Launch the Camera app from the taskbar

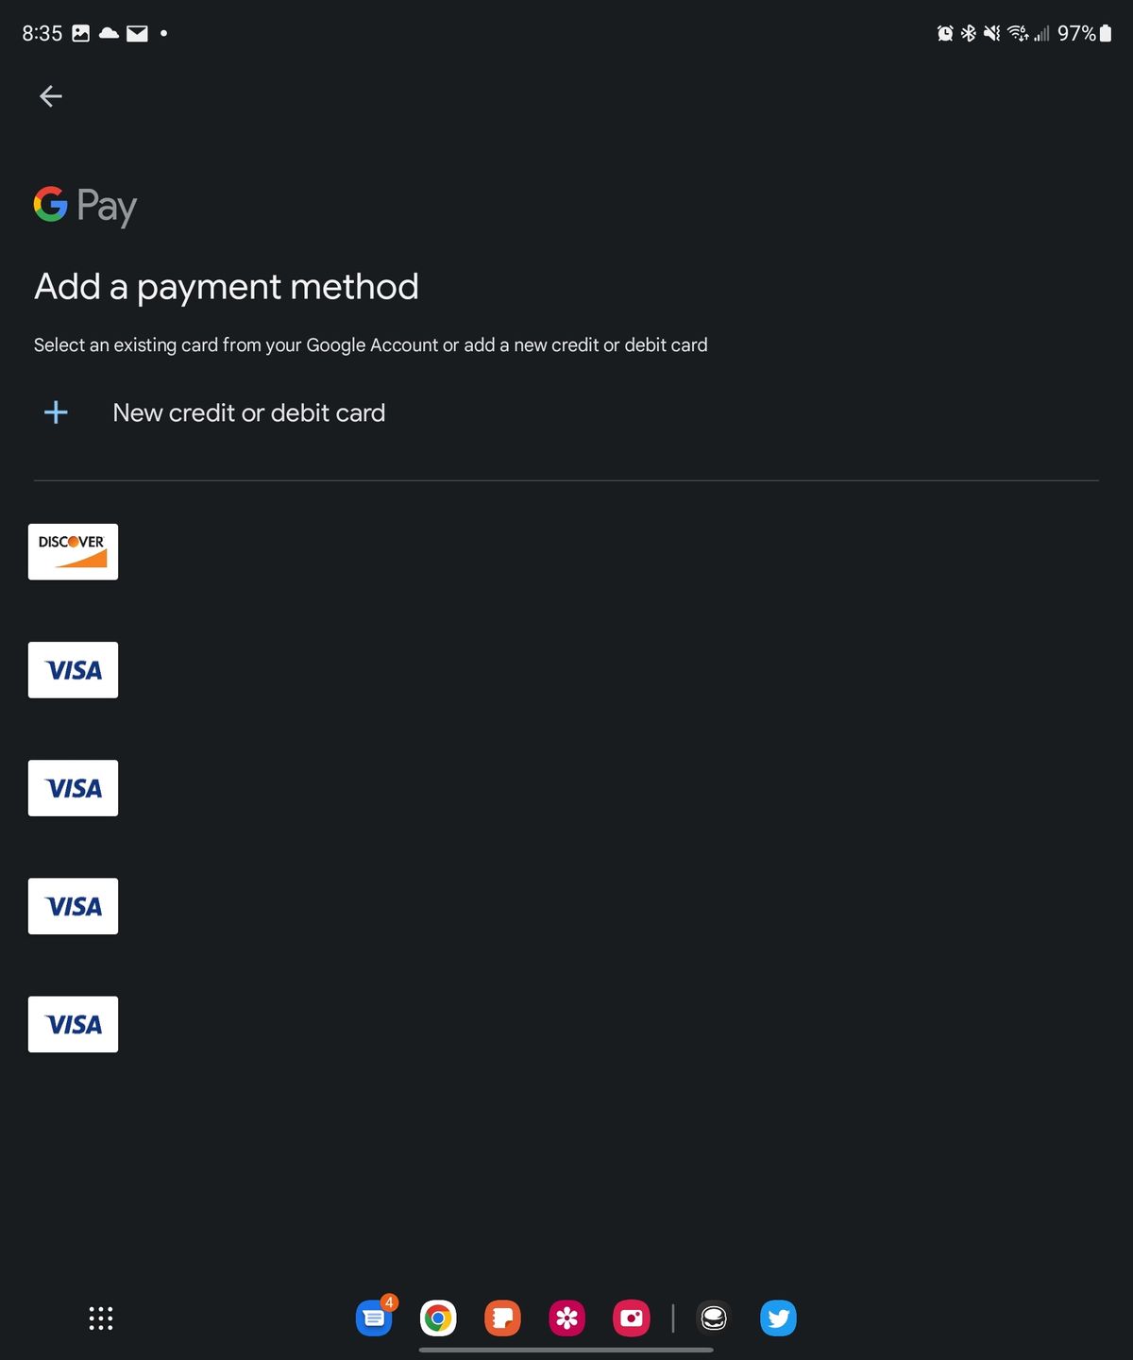pos(631,1318)
